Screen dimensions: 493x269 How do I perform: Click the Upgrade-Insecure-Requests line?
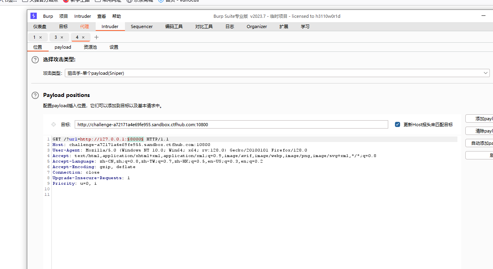click(x=91, y=178)
